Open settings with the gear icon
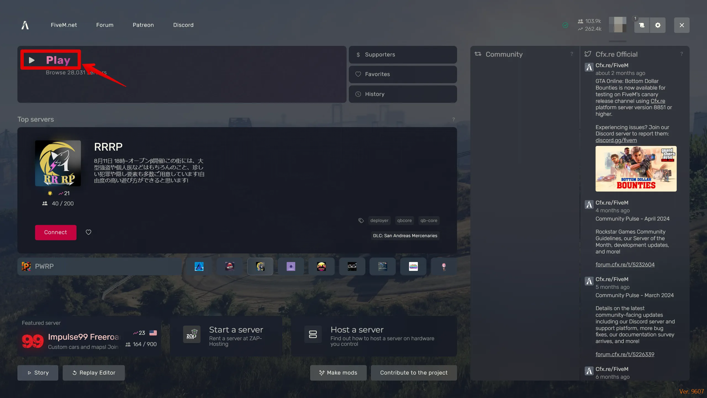707x398 pixels. (658, 25)
